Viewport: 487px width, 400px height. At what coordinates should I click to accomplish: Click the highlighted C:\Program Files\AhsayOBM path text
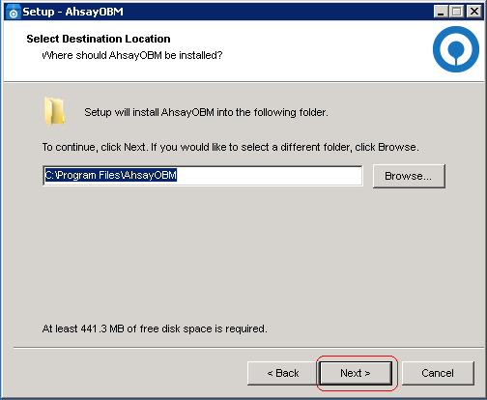point(111,175)
